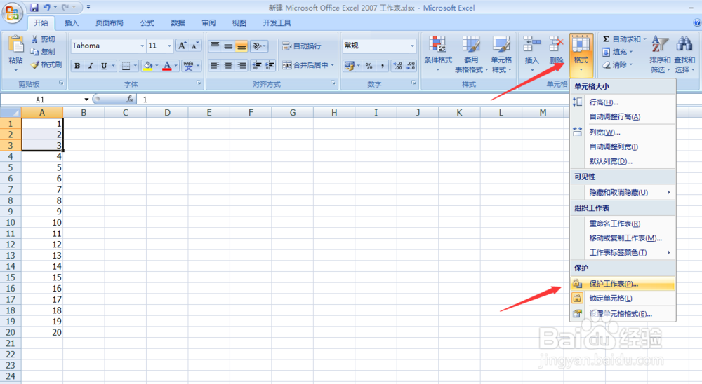Open the 常规 number format dropdown

pos(412,46)
